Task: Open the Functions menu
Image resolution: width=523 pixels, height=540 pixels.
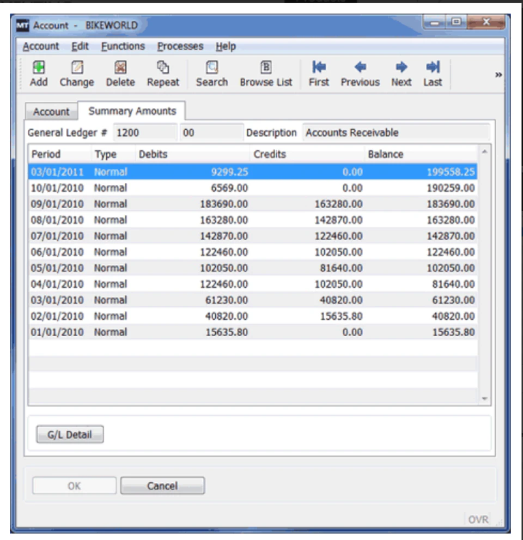Action: click(122, 46)
